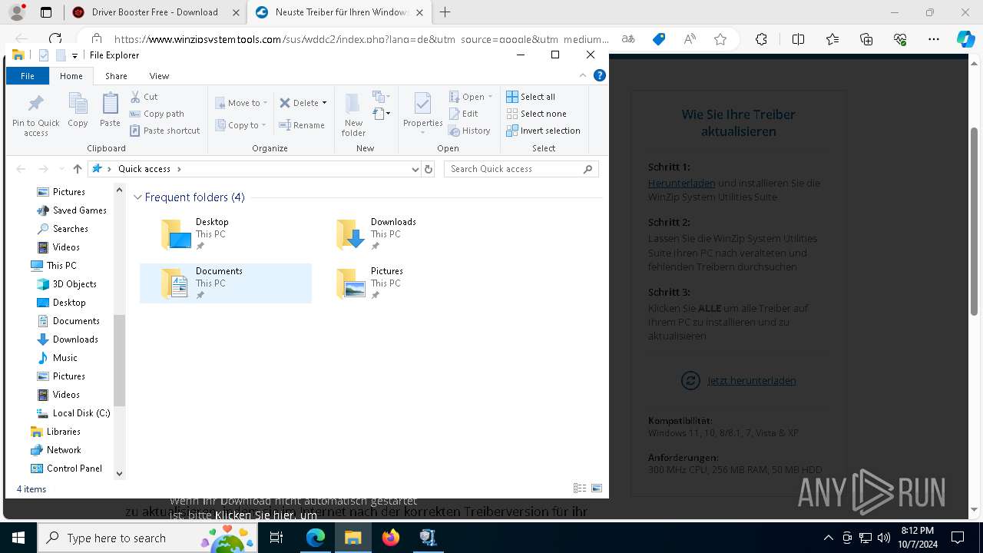Switch to the View ribbon tab
This screenshot has width=983, height=553.
tap(159, 76)
